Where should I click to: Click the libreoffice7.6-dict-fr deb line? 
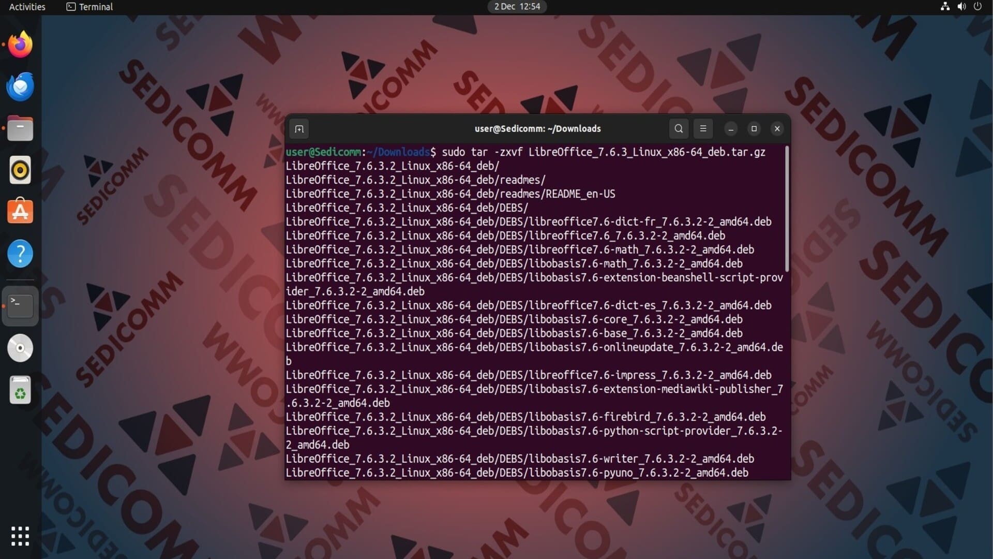click(529, 222)
